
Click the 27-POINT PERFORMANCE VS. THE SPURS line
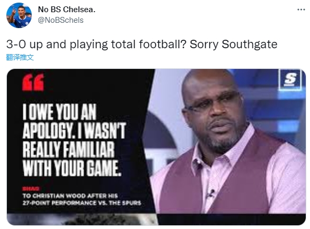[82, 203]
